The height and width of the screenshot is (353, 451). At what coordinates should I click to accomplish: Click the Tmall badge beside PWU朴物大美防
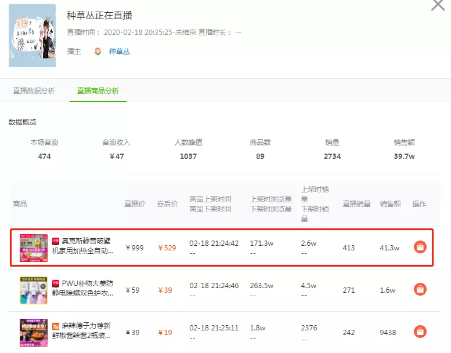point(56,283)
